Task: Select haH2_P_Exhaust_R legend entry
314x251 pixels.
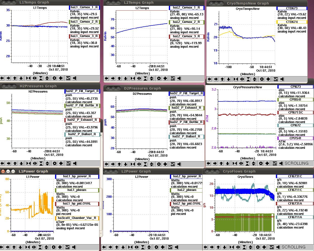Action: (x=82, y=120)
